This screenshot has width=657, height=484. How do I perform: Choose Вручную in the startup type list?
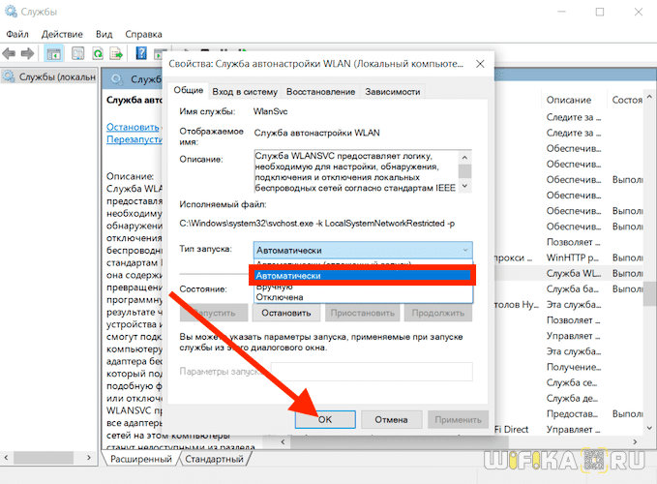[x=363, y=287]
